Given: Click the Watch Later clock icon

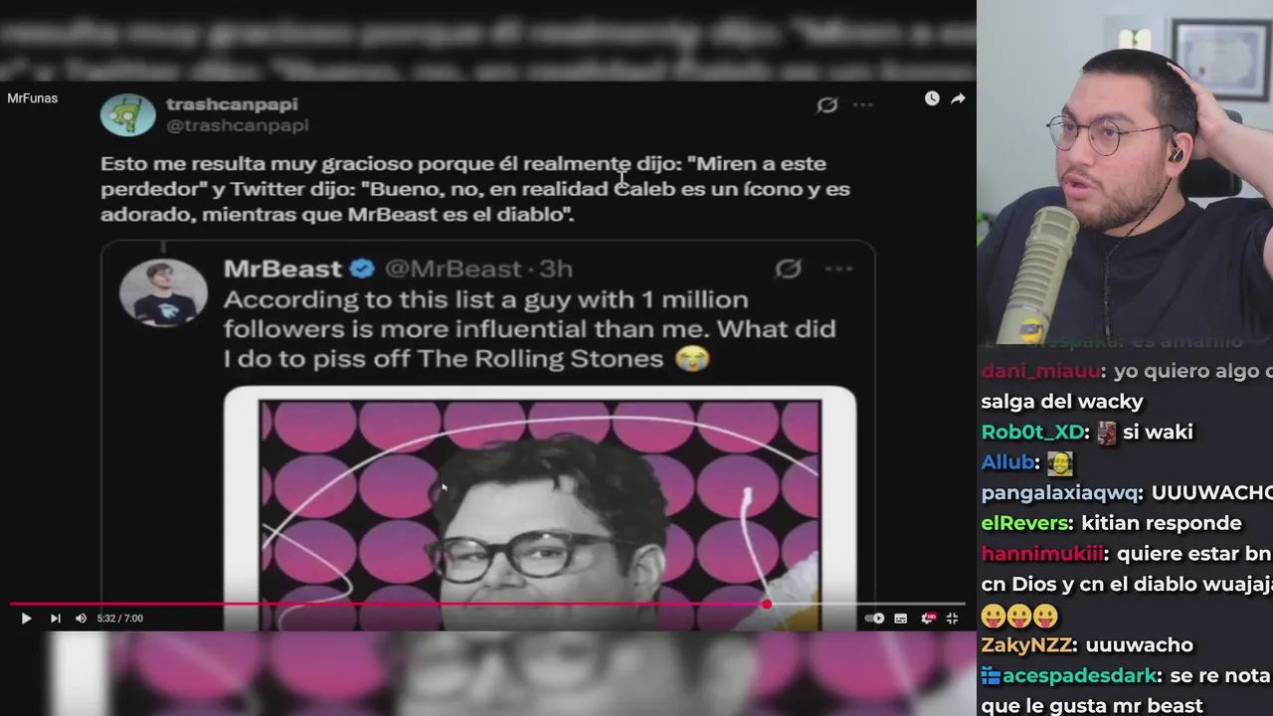Looking at the screenshot, I should [932, 98].
